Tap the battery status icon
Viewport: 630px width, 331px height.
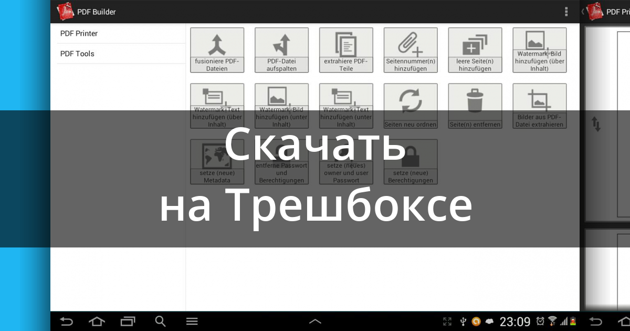click(x=573, y=322)
